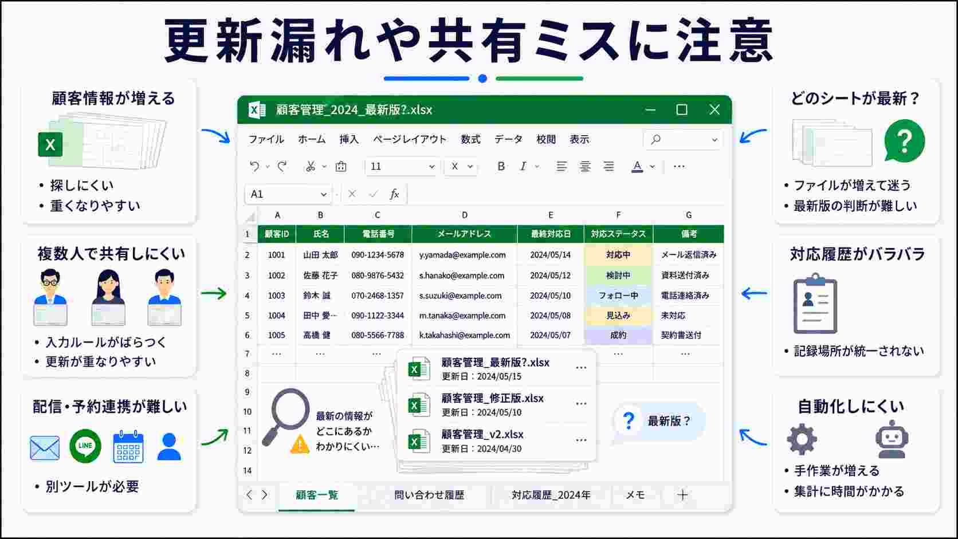Toggle Bold formatting

501,166
